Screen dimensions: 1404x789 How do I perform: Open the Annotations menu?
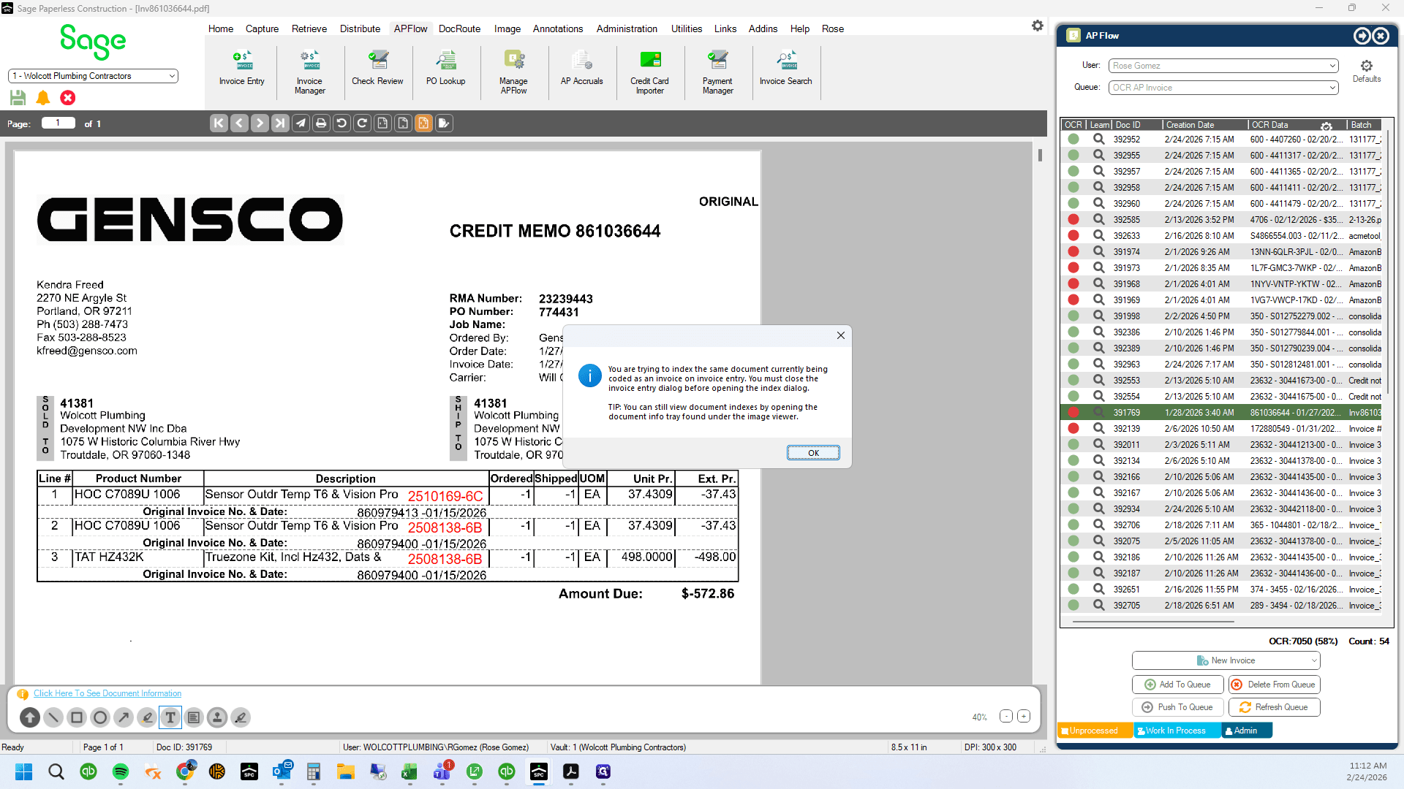(x=558, y=28)
